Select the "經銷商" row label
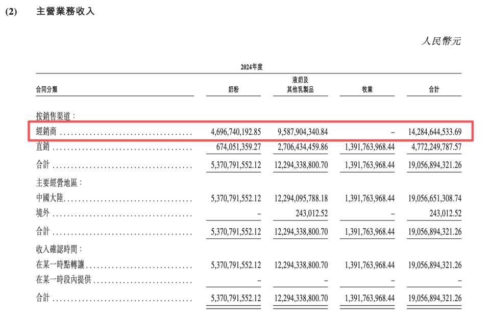The width and height of the screenshot is (490, 315). tap(46, 132)
